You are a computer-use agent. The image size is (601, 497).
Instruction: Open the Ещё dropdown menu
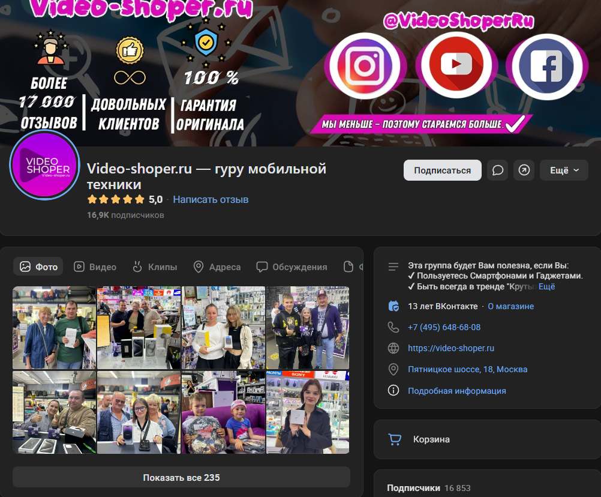click(x=564, y=170)
